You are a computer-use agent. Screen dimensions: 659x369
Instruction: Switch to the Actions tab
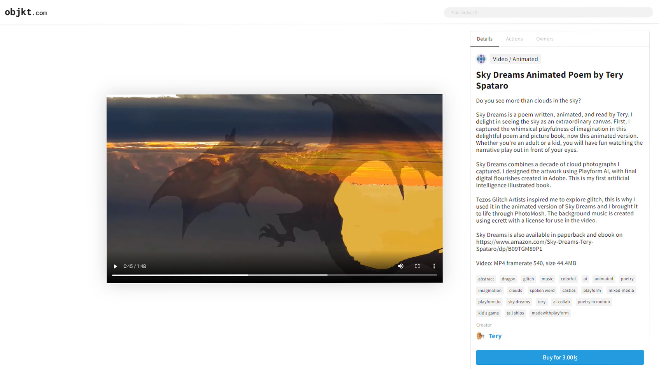[514, 39]
